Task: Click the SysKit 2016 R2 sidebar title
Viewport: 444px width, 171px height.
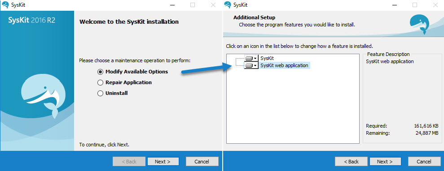Action: pos(32,20)
